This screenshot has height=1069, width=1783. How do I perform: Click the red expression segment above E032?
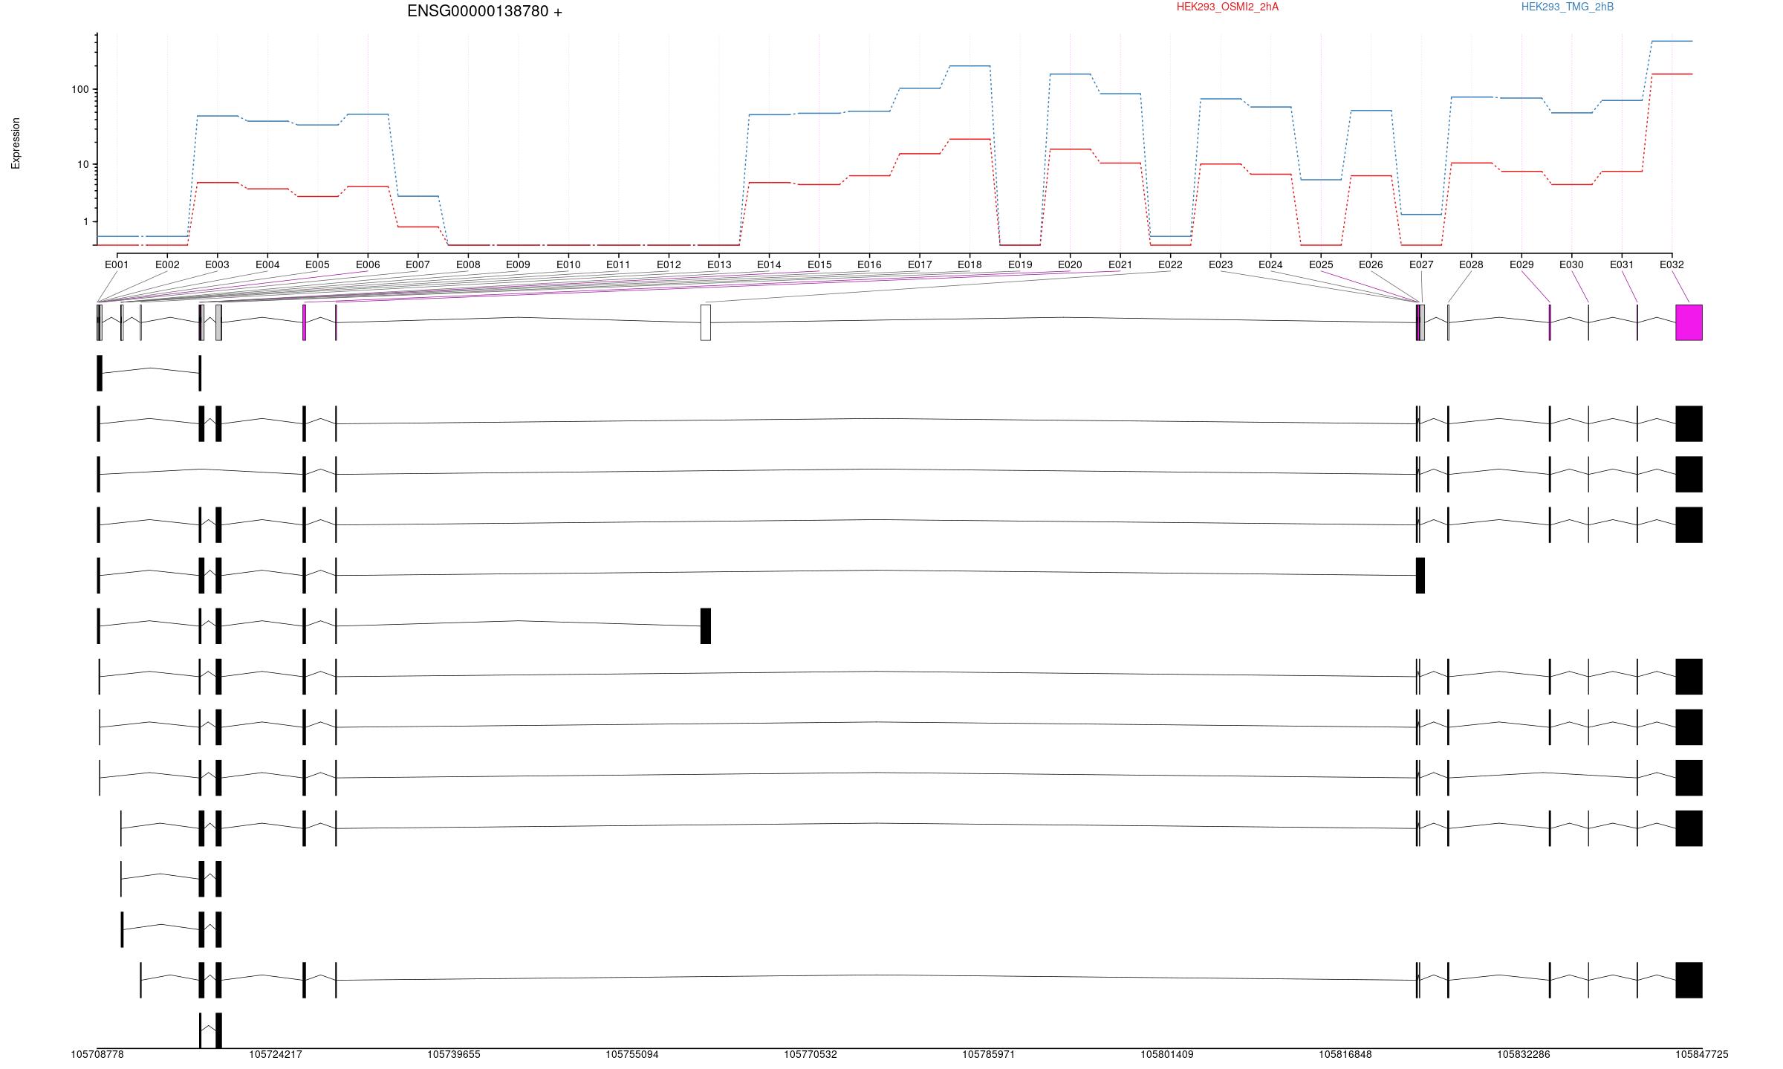[x=1672, y=74]
